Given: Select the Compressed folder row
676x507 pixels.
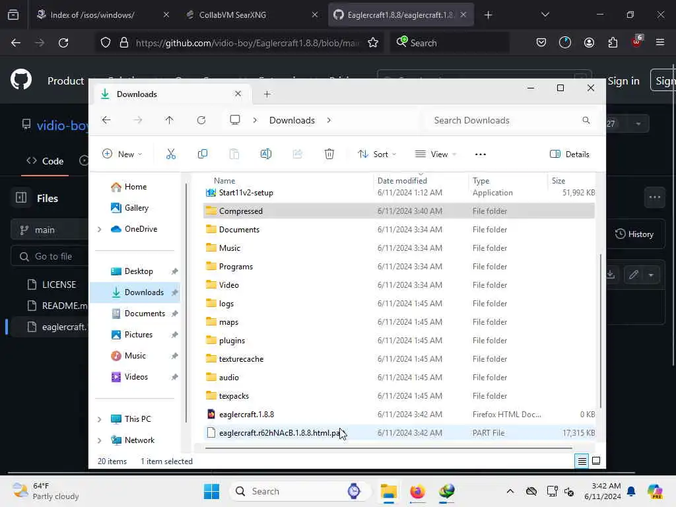Looking at the screenshot, I should coord(399,211).
